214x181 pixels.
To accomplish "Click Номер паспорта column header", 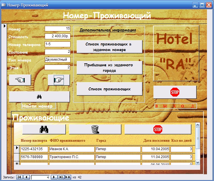I will [34, 141].
